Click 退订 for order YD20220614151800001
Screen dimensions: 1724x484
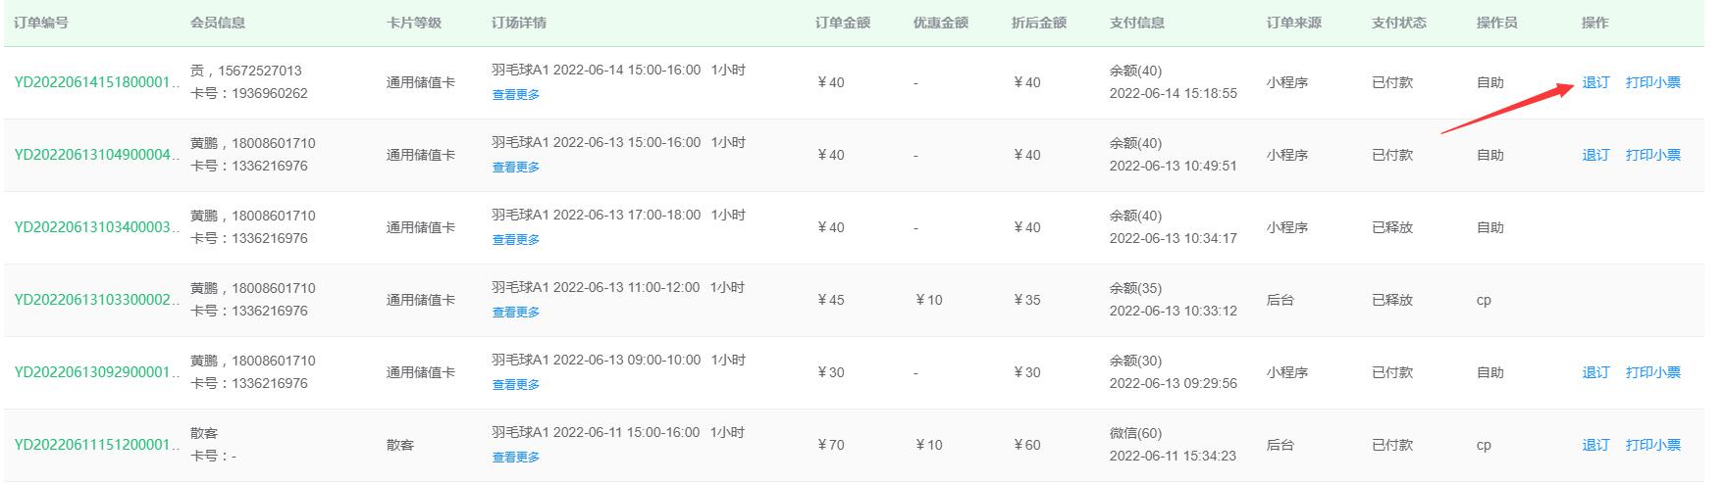(x=1595, y=83)
